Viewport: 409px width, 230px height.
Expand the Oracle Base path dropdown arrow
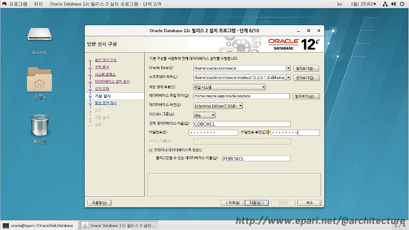coord(288,68)
